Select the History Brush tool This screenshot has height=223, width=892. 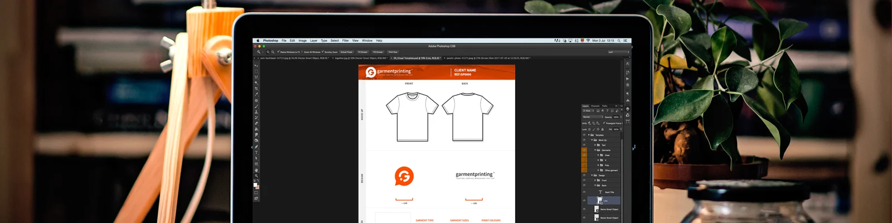tap(256, 118)
